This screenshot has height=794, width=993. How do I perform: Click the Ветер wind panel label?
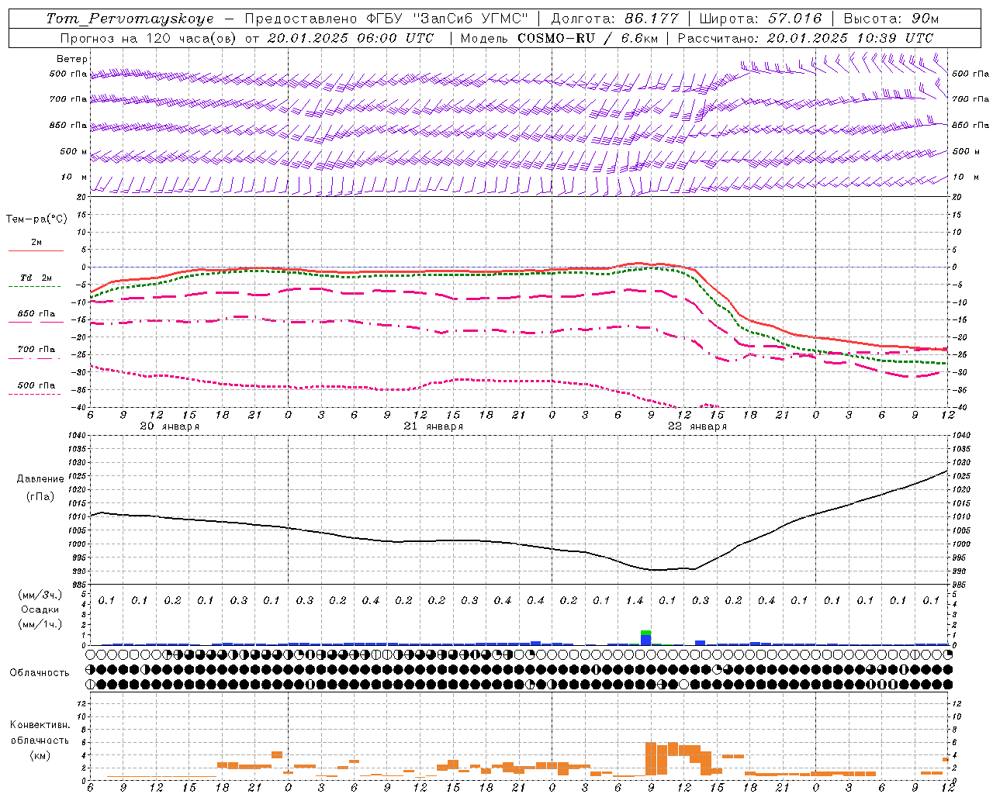click(72, 59)
